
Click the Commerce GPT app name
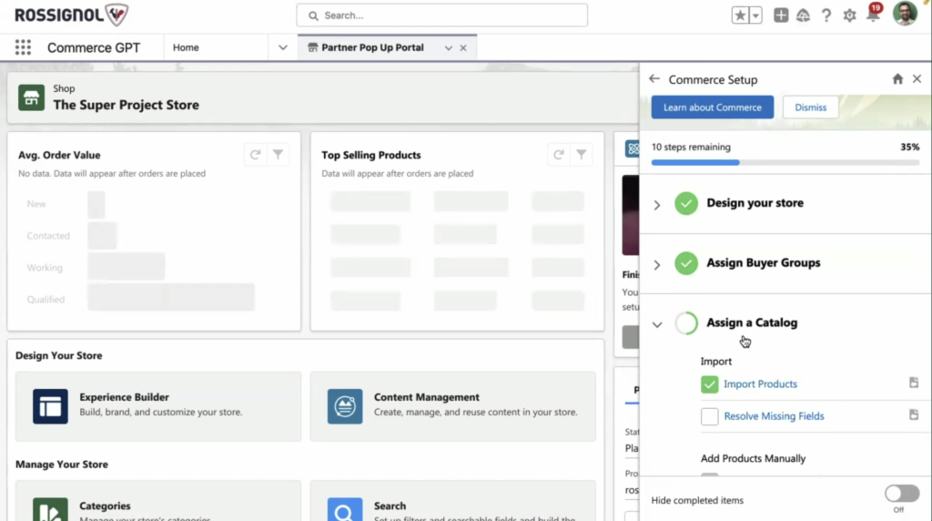coord(94,47)
